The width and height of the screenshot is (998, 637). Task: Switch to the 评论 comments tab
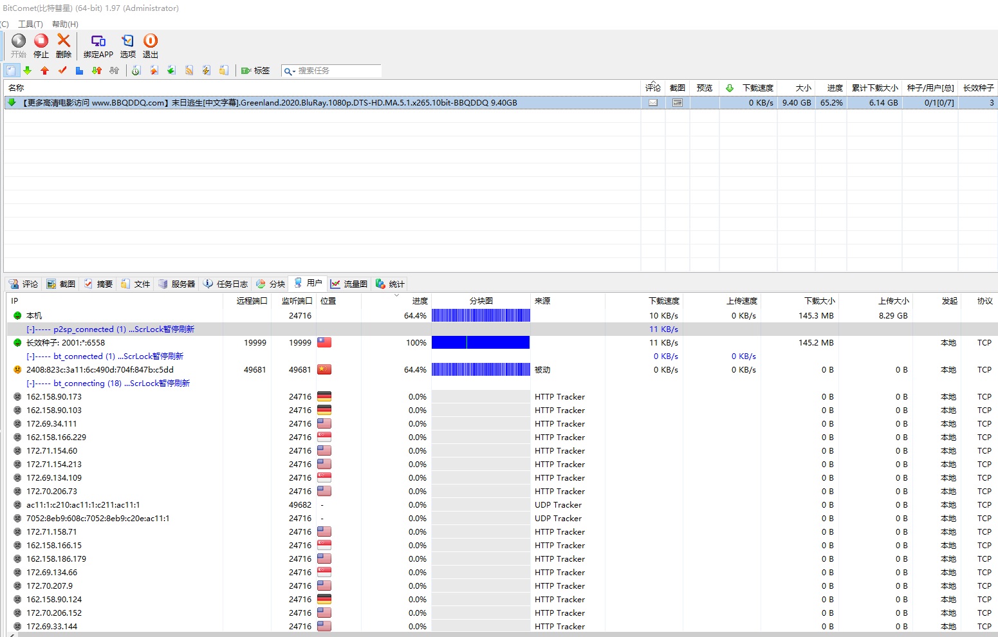23,284
